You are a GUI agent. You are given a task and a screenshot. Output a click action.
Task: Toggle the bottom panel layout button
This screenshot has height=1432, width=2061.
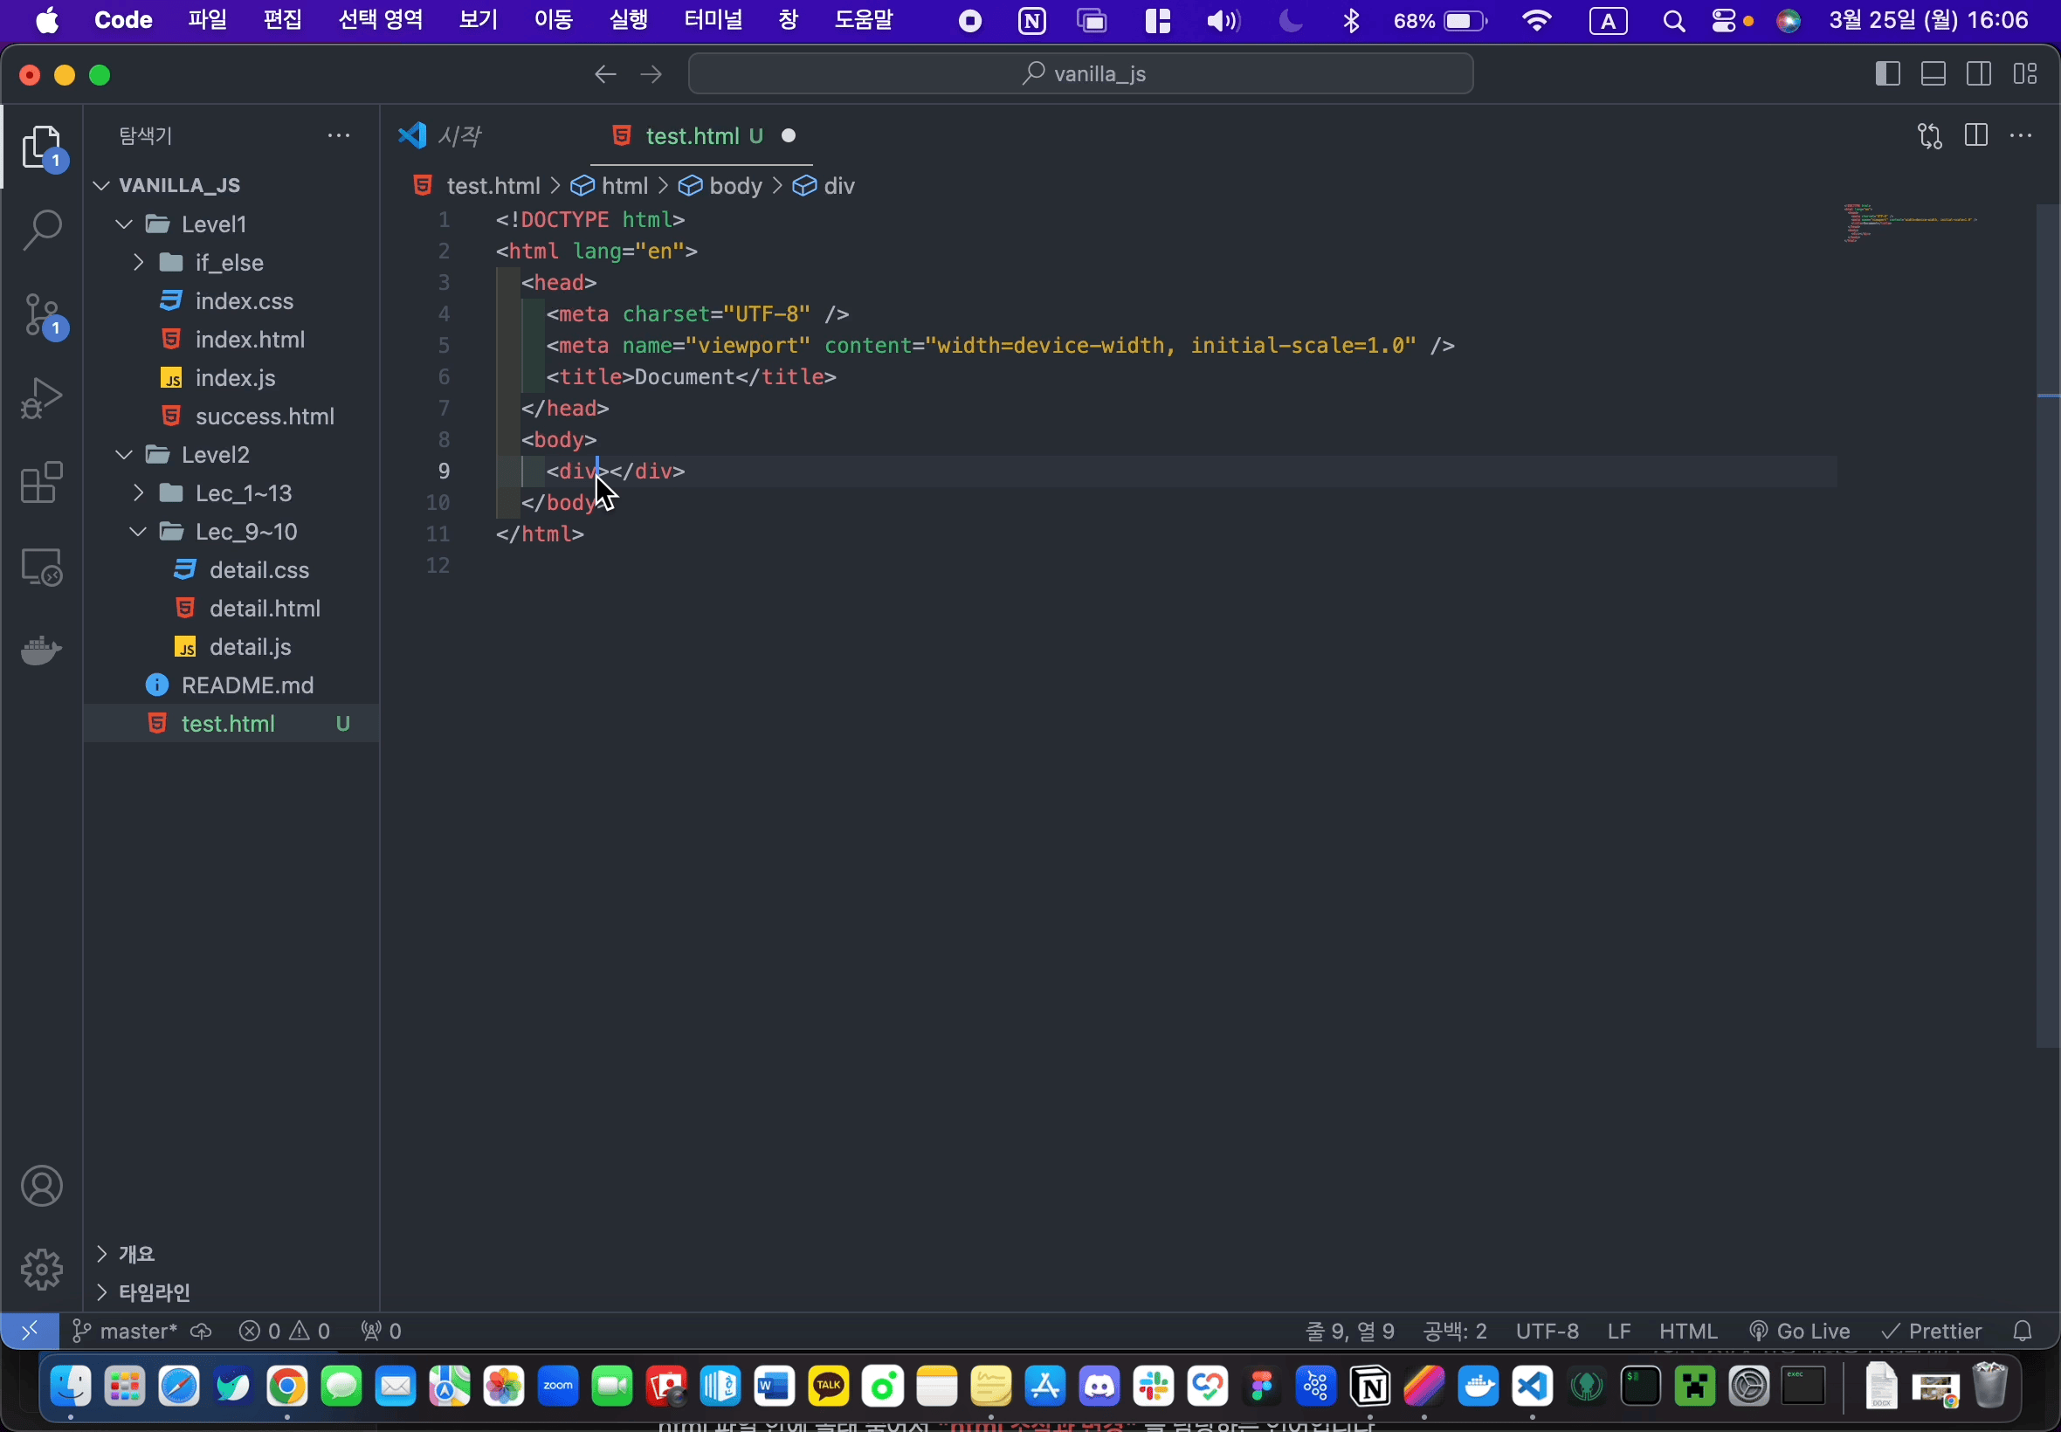pos(1933,73)
